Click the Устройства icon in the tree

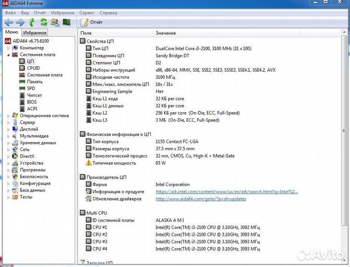[15, 163]
